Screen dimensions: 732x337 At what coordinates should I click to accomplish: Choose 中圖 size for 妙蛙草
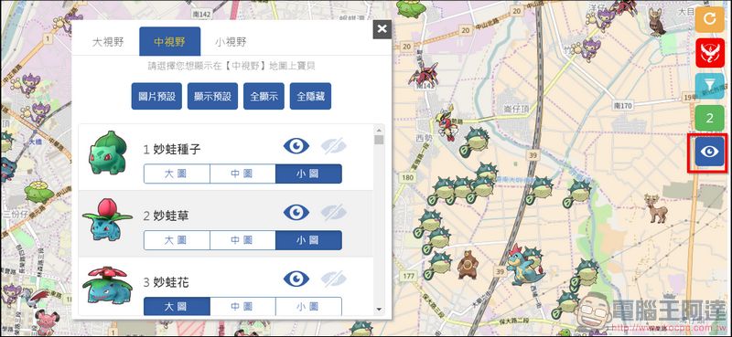click(242, 240)
